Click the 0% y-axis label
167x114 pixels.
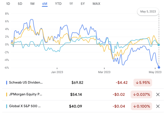pos(7,44)
